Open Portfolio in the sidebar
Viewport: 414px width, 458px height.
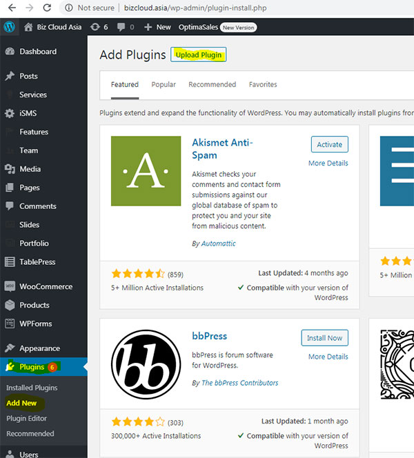[34, 243]
